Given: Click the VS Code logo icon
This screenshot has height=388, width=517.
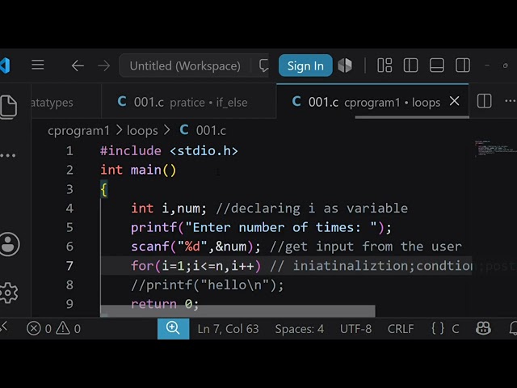Looking at the screenshot, I should 5,65.
